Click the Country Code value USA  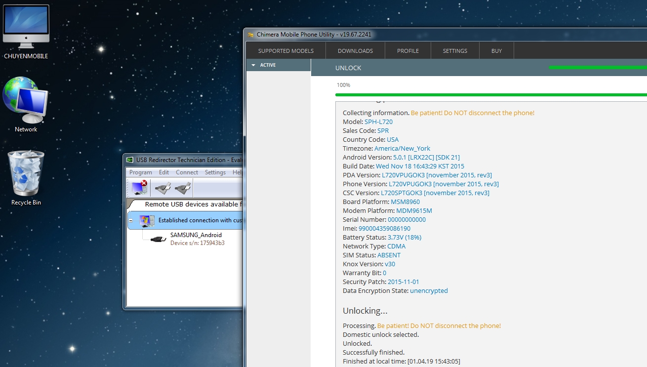pos(393,139)
